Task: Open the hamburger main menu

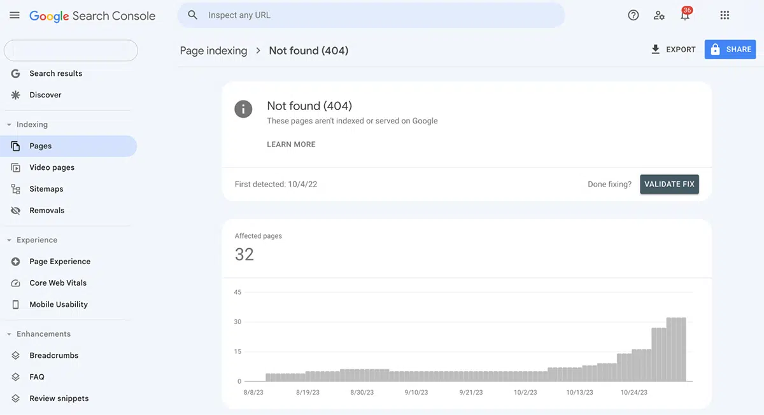Action: click(14, 15)
